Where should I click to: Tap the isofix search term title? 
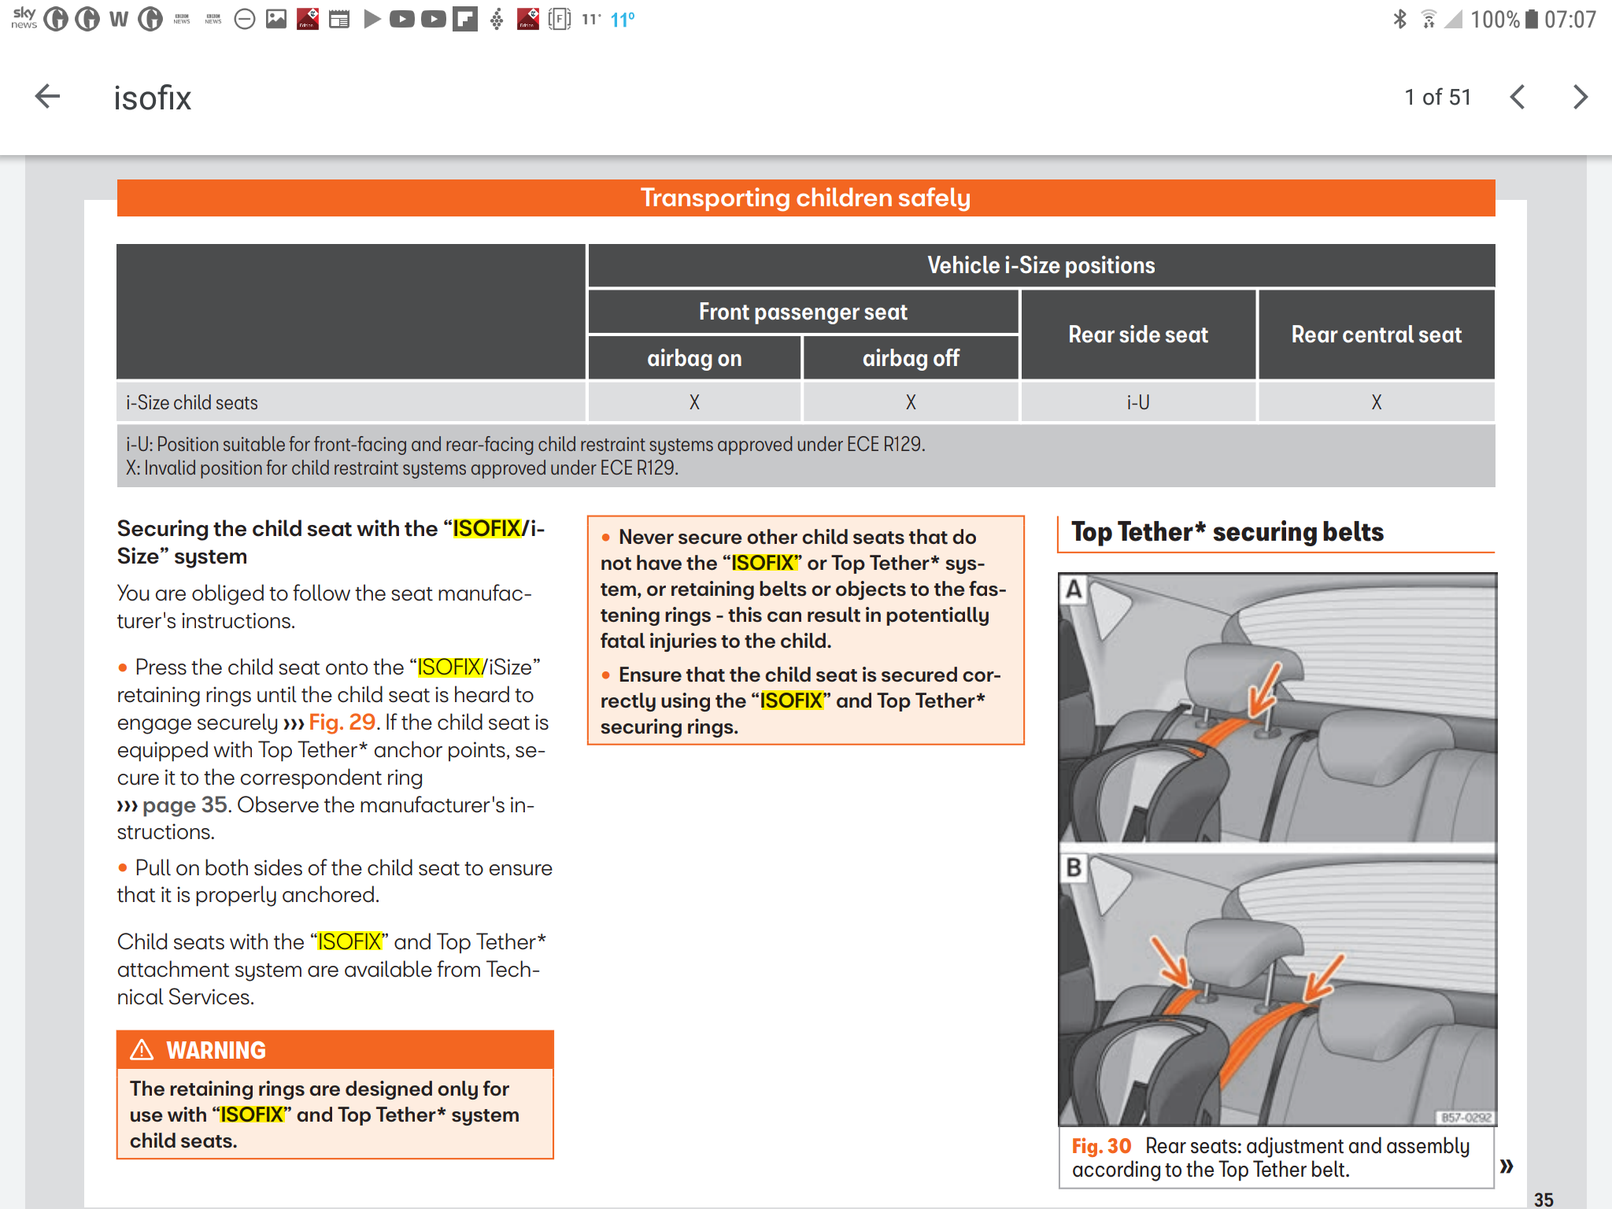coord(153,98)
